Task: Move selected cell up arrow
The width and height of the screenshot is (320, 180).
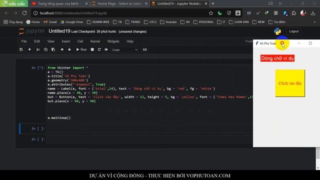Action: click(62, 49)
